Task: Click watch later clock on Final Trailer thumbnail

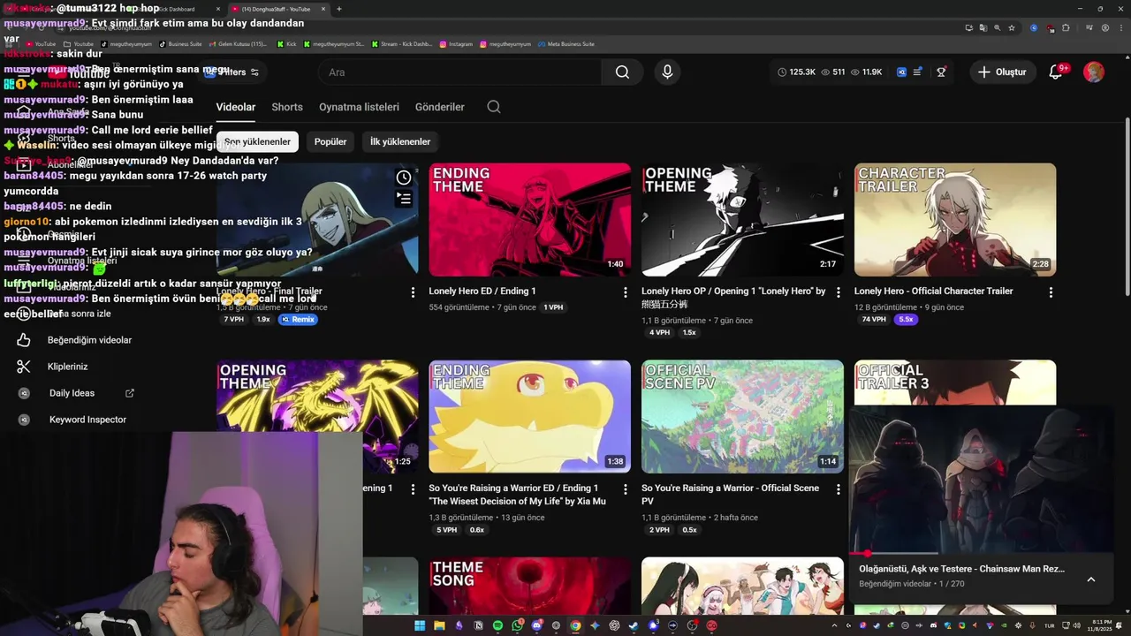Action: [404, 178]
